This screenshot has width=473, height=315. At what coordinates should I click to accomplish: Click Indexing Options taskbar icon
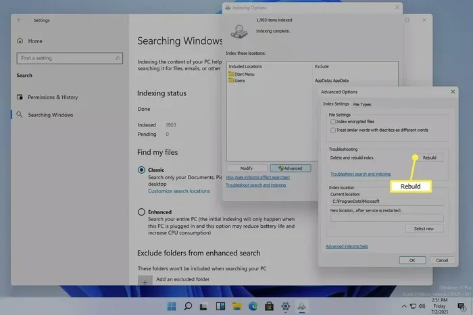tap(301, 306)
